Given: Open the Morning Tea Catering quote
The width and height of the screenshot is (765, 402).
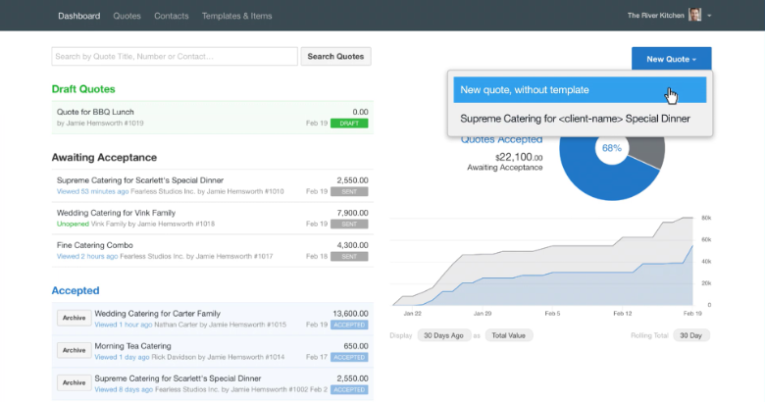Looking at the screenshot, I should tap(132, 346).
